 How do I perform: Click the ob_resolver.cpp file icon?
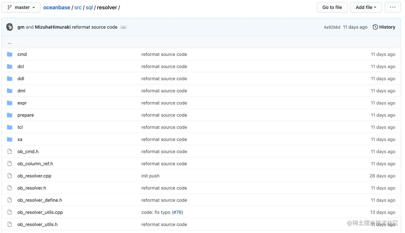click(10, 176)
